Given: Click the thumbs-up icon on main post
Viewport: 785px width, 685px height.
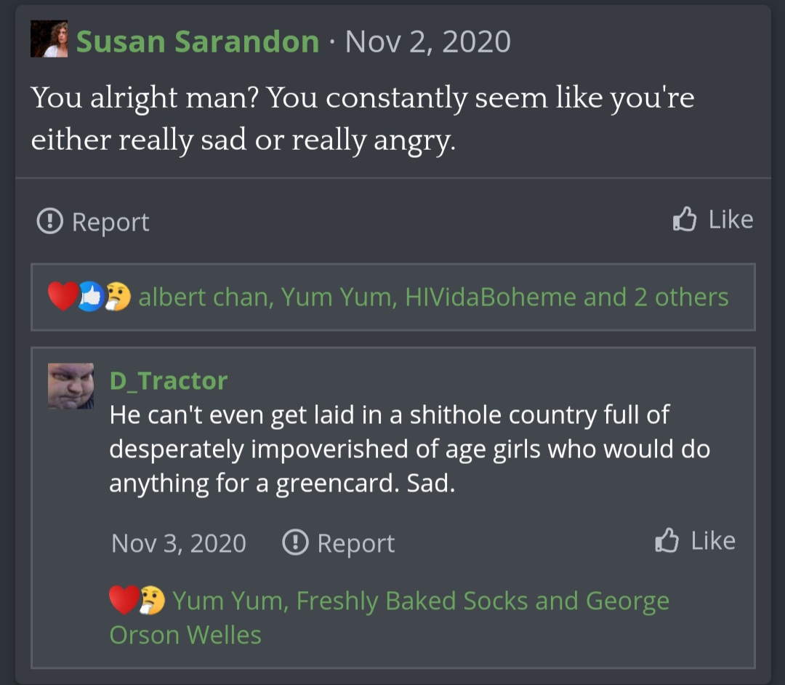Looking at the screenshot, I should tap(685, 219).
